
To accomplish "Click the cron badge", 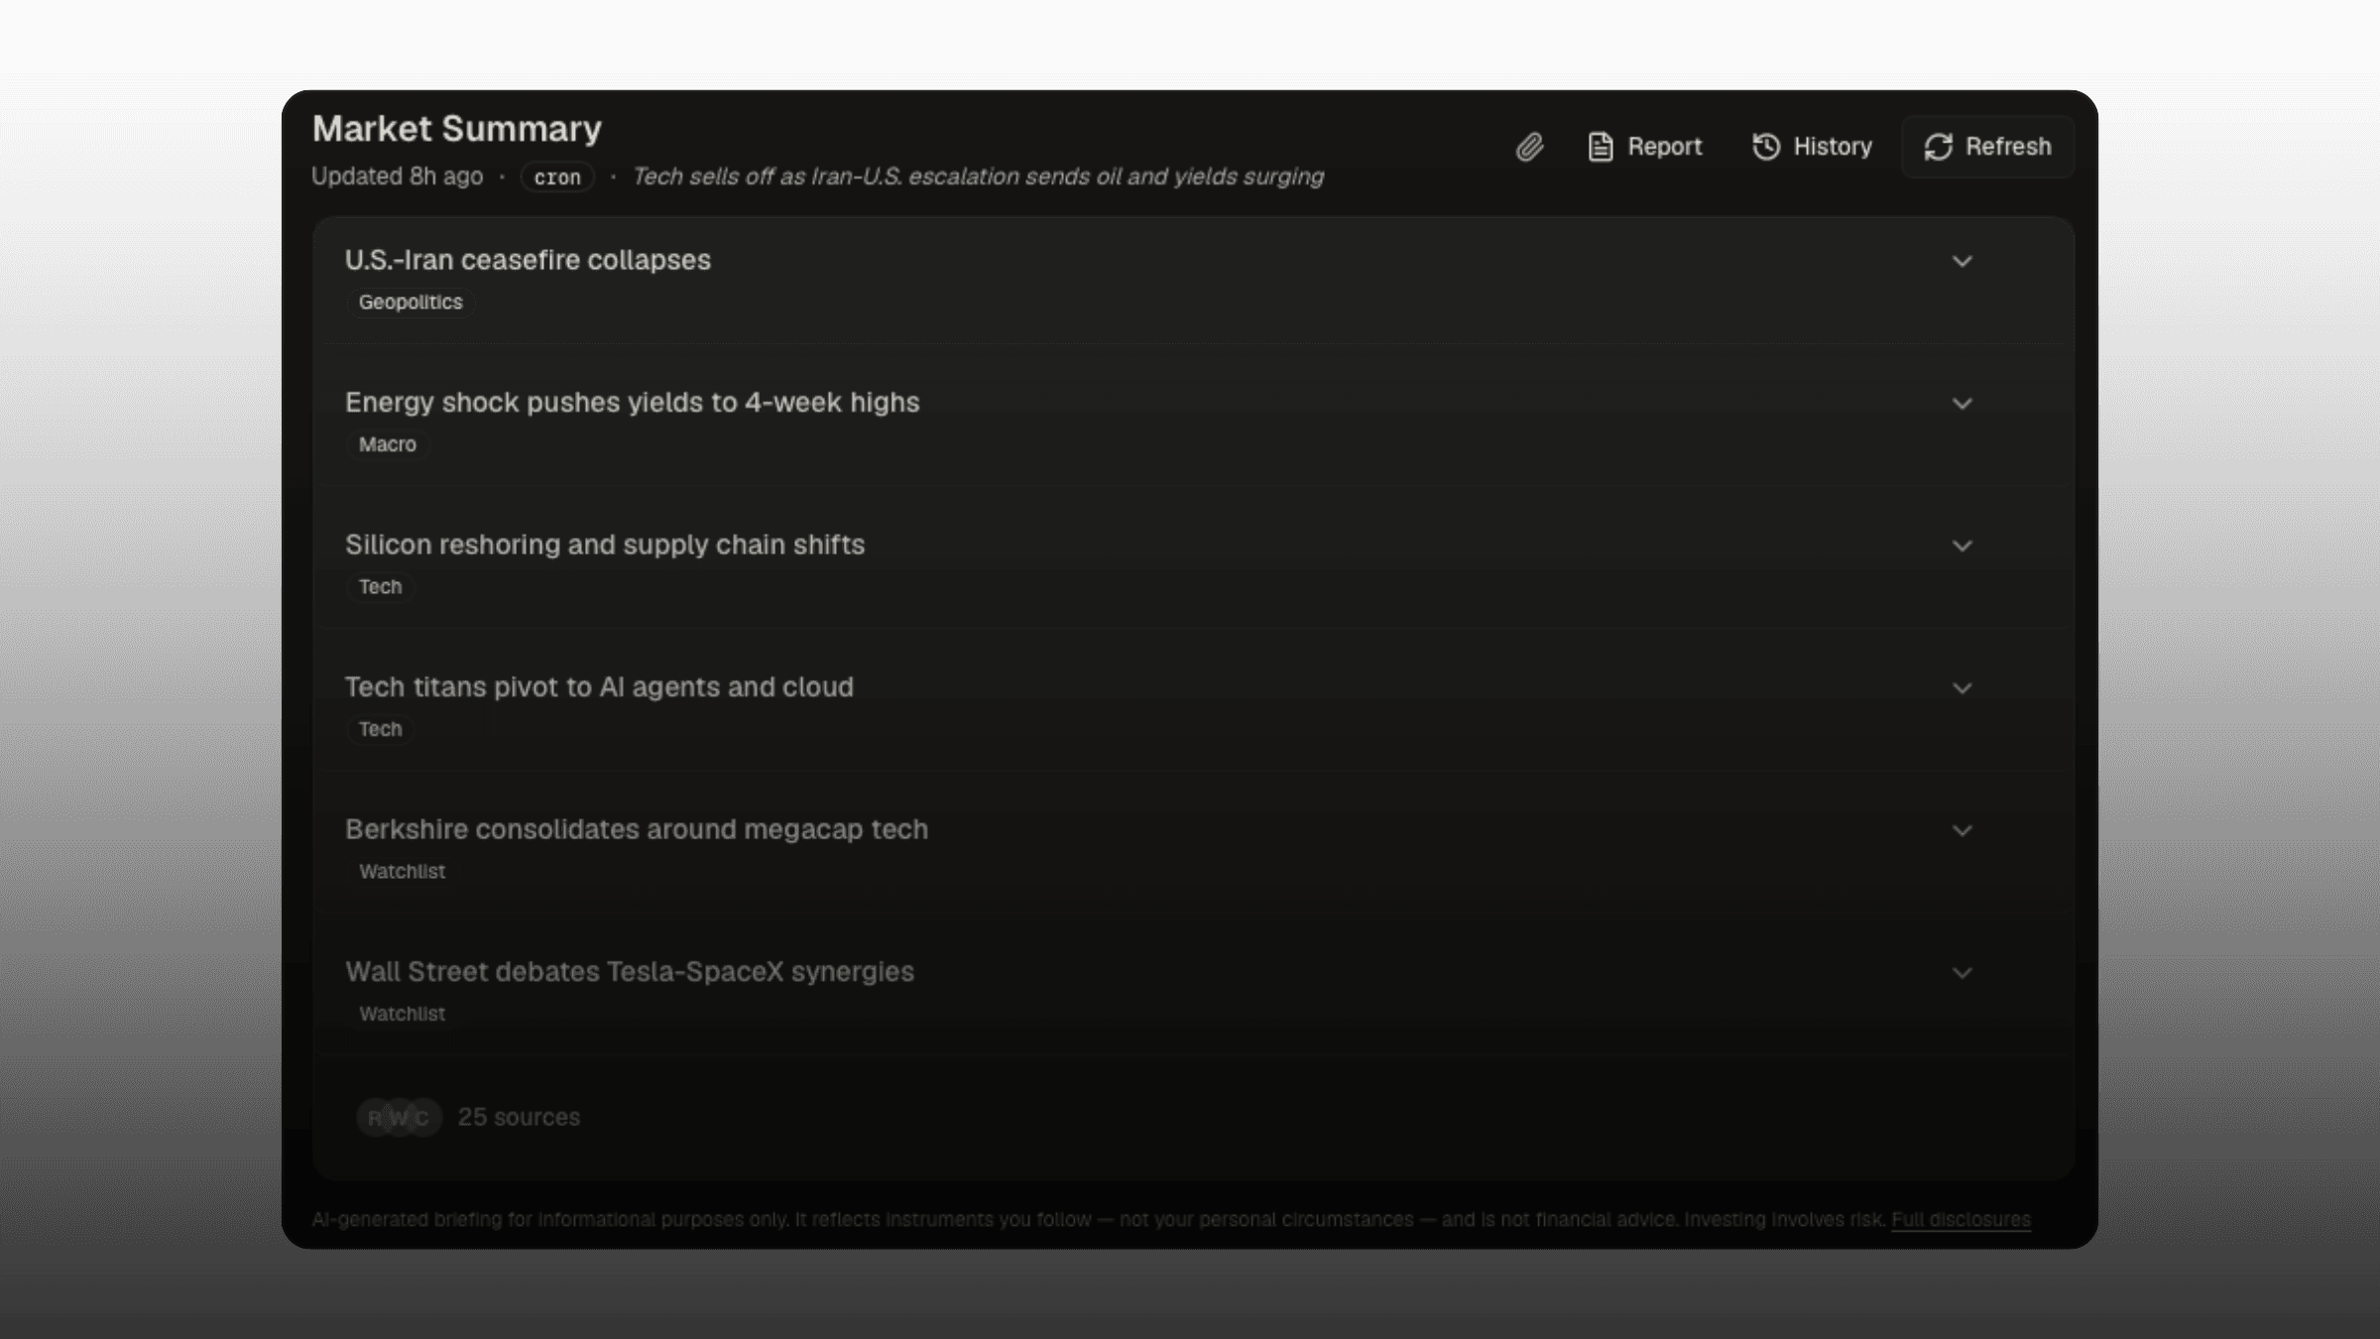I will tap(557, 177).
